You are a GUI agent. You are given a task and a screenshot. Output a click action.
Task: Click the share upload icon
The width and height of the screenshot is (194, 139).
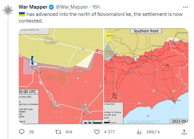point(184,132)
